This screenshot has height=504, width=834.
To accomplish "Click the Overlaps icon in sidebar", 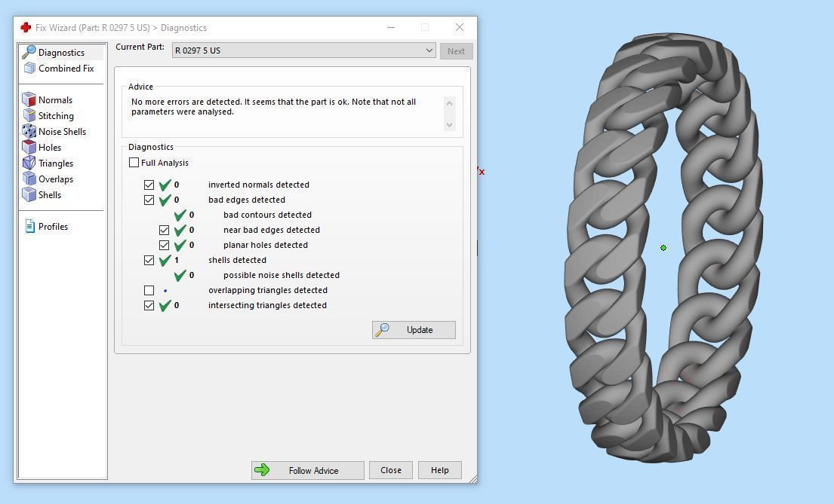I will point(29,179).
